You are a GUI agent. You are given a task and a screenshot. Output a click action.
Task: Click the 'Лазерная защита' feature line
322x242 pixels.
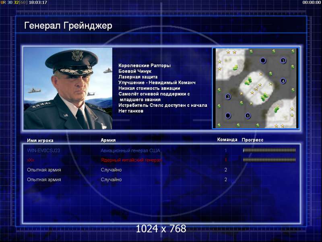138,77
